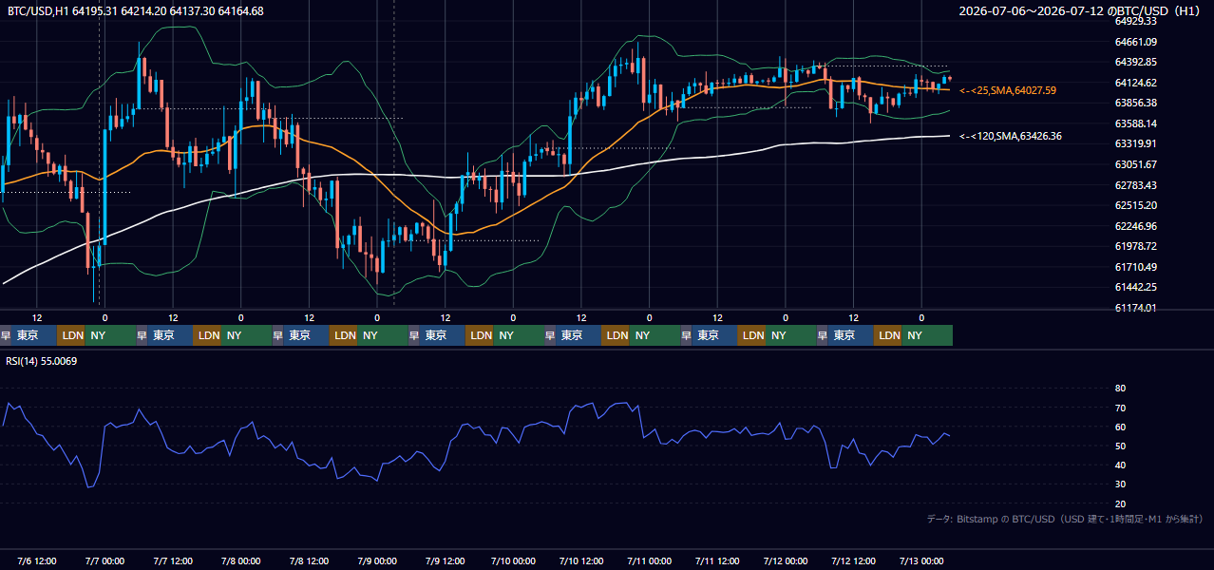1214x570 pixels.
Task: Click the RSI scale value 30
Action: [x=1120, y=484]
